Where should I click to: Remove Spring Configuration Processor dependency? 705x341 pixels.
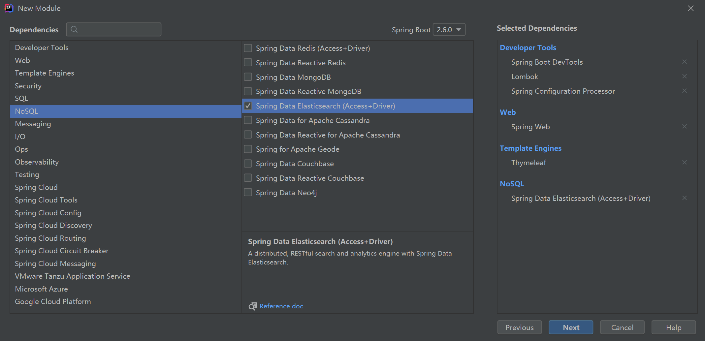[685, 91]
